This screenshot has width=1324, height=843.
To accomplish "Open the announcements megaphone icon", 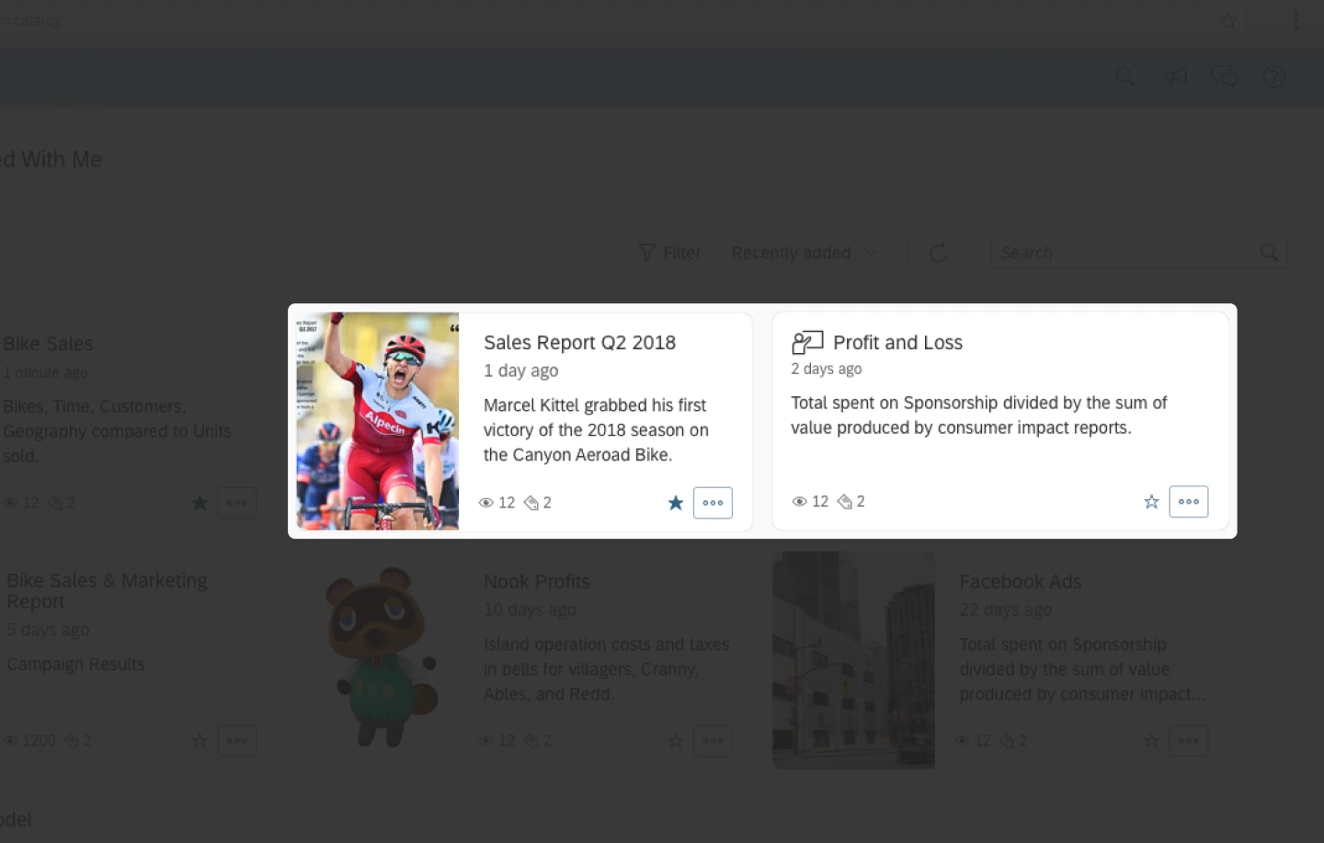I will click(1175, 77).
